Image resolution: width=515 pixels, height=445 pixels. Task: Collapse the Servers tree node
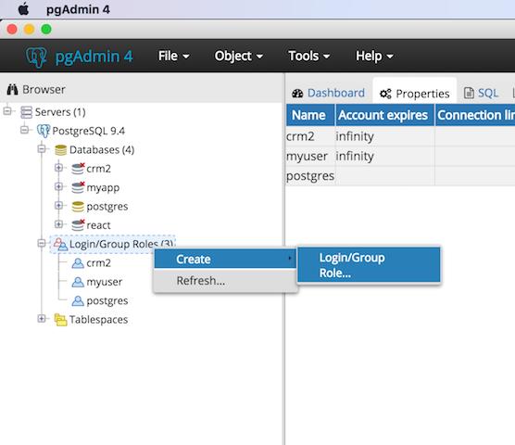tap(7, 111)
